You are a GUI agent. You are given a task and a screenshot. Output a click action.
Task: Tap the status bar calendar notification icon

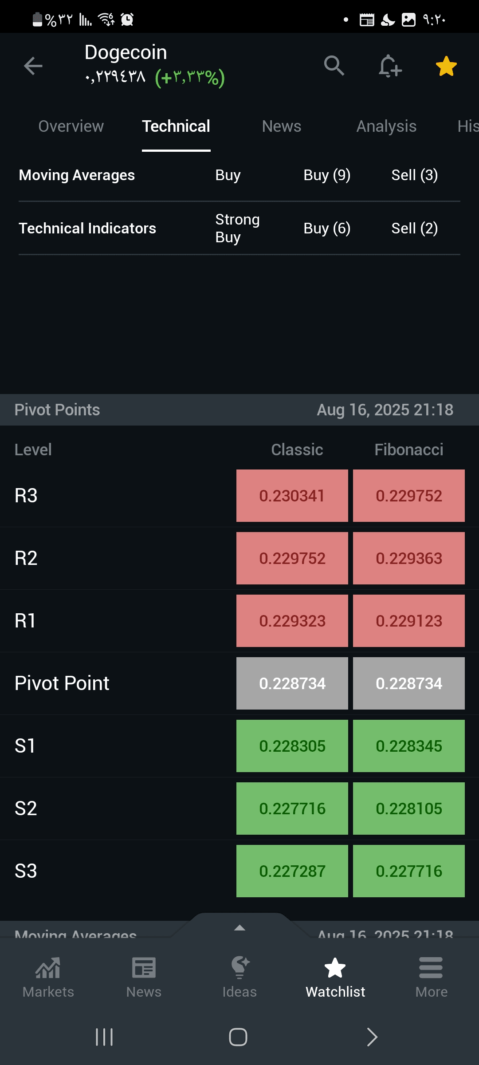367,20
